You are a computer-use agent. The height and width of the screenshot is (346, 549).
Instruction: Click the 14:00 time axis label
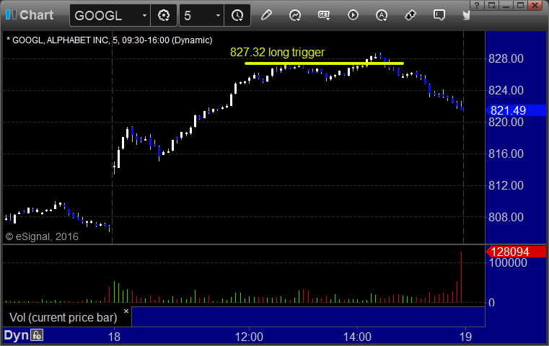pos(357,337)
